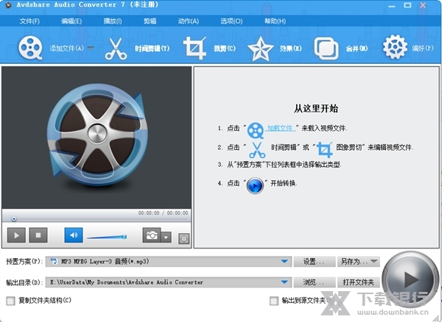This screenshot has height=322, width=442.
Task: Open the star Effect icon
Action: tap(261, 49)
